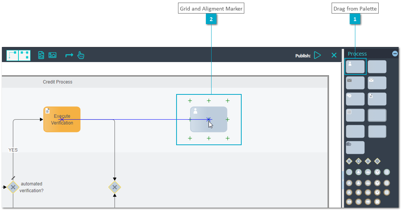The image size is (402, 211).
Task: Pick the cancel event with X symbol
Action: pyautogui.click(x=377, y=202)
